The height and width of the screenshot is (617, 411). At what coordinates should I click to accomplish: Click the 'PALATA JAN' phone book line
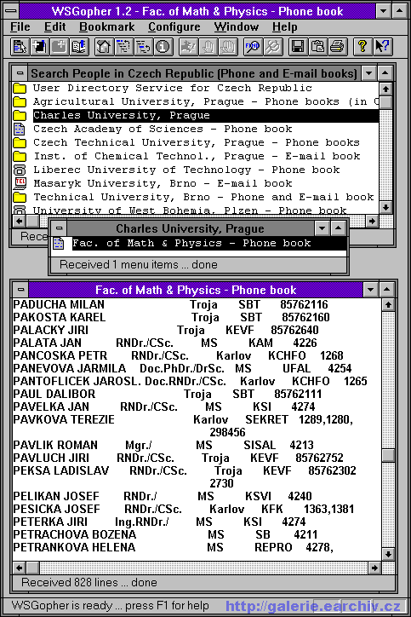pos(165,343)
